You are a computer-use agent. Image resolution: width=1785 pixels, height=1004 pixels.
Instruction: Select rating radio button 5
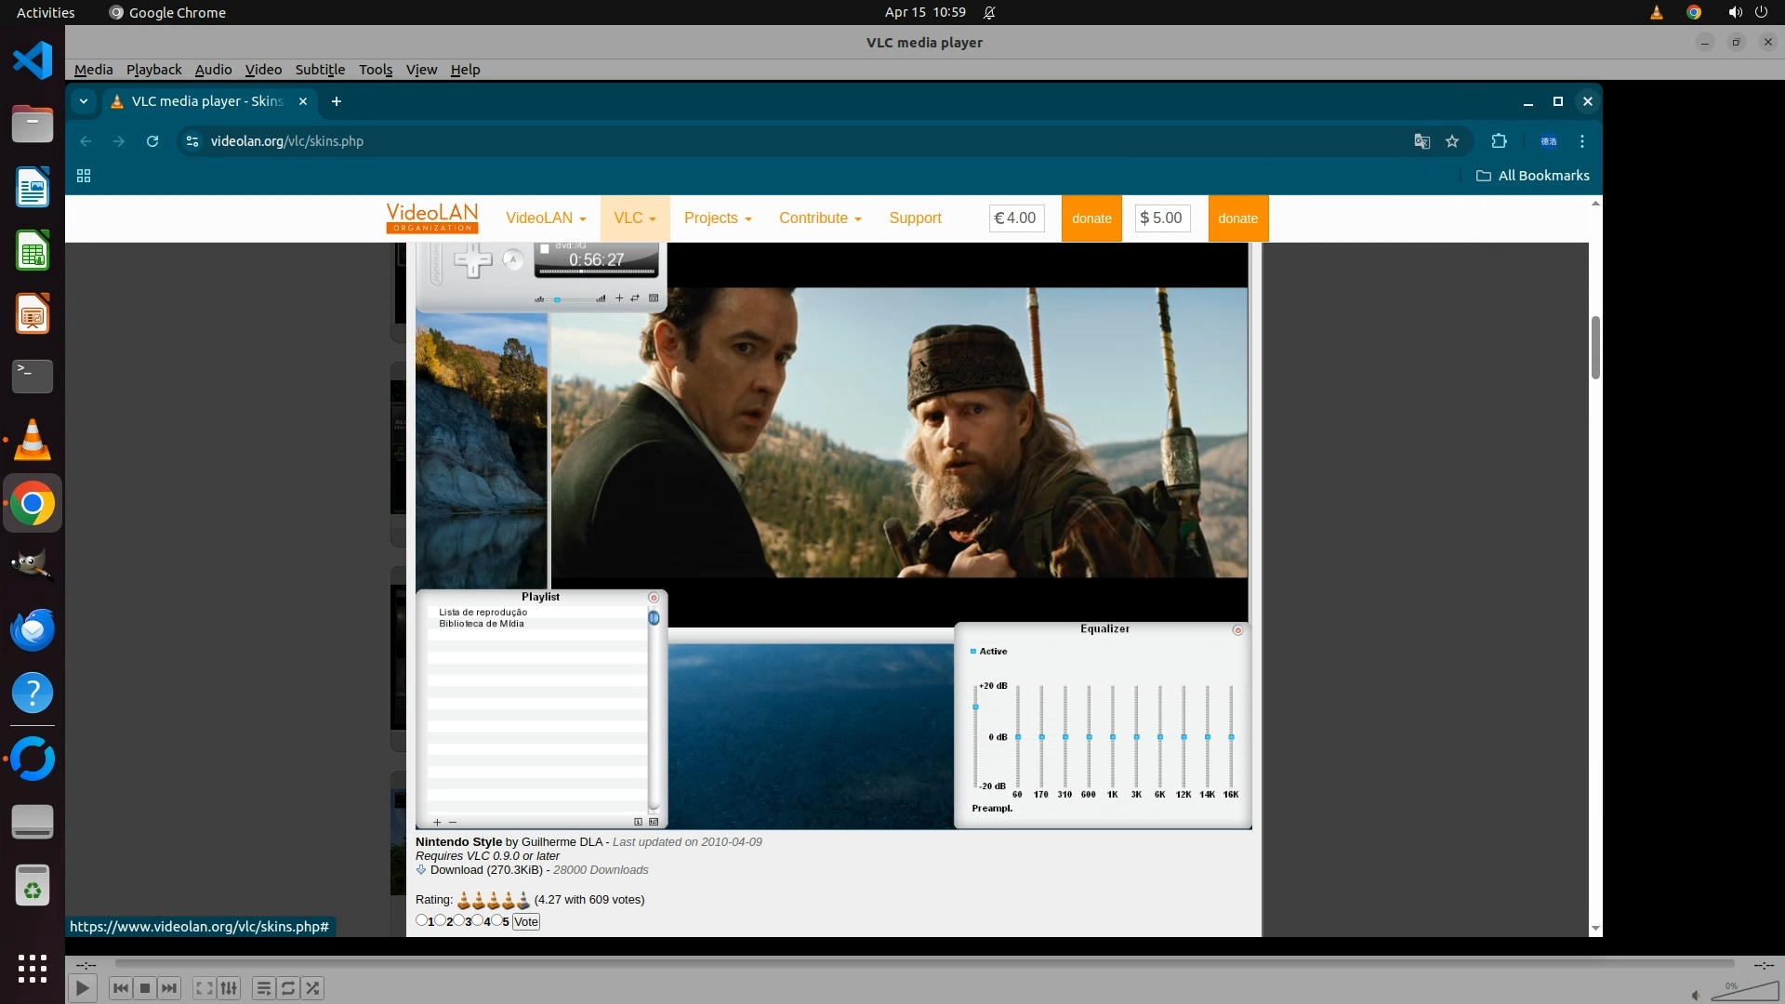coord(496,920)
